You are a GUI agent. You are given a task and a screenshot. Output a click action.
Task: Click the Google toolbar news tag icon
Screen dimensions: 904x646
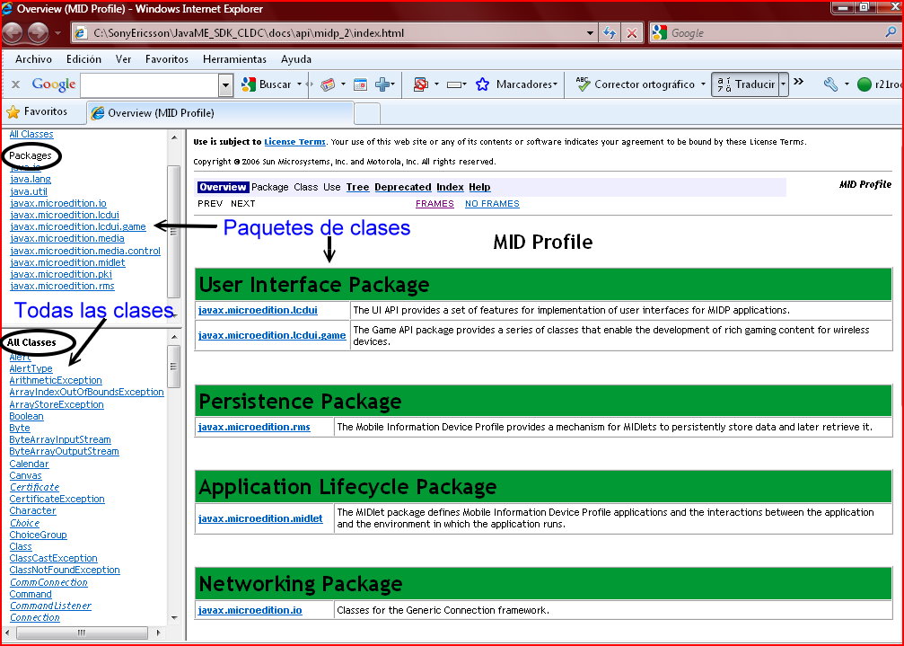328,84
